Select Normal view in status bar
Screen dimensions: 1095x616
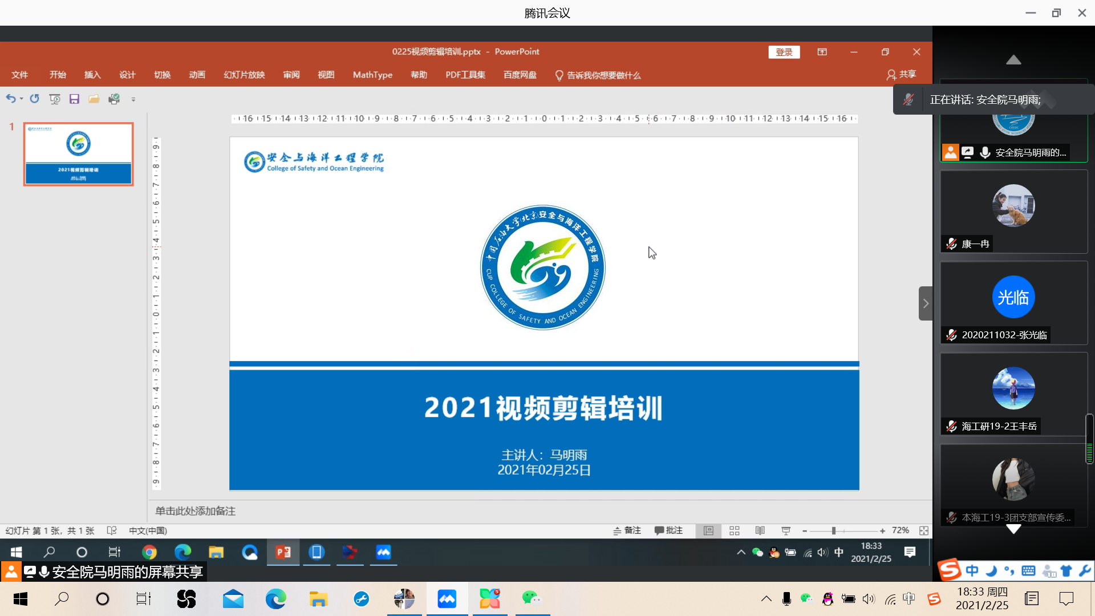click(x=708, y=530)
